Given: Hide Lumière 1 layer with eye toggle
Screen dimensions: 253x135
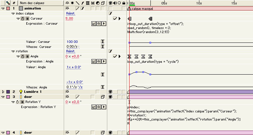Looking at the screenshot, I should click(111, 92).
